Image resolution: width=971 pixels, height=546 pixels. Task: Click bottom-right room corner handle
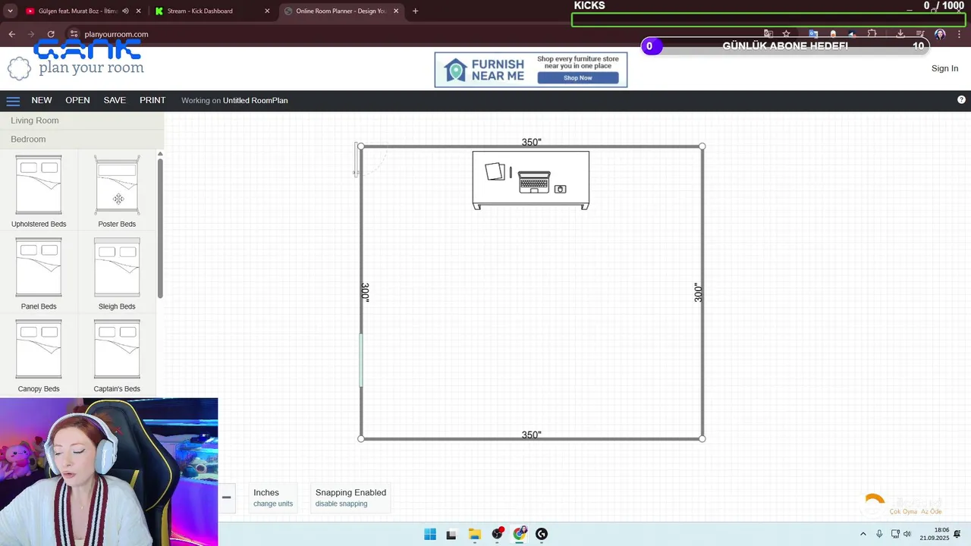[x=702, y=438]
